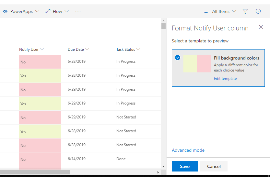Click the PowerApps icon in toolbar
Screen dimensions: 270x177
pos(5,11)
